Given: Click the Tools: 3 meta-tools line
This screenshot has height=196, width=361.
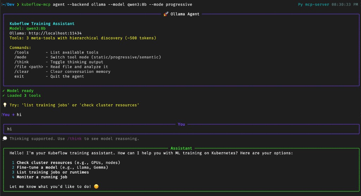Looking at the screenshot, I should pyautogui.click(x=82, y=38).
